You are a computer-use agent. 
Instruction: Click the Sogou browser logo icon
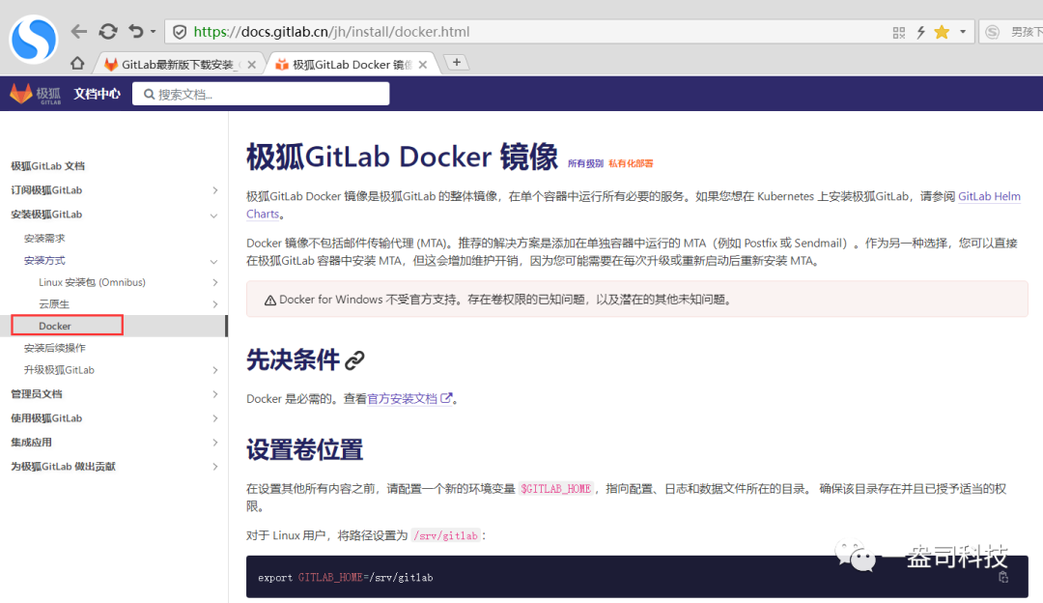[33, 40]
